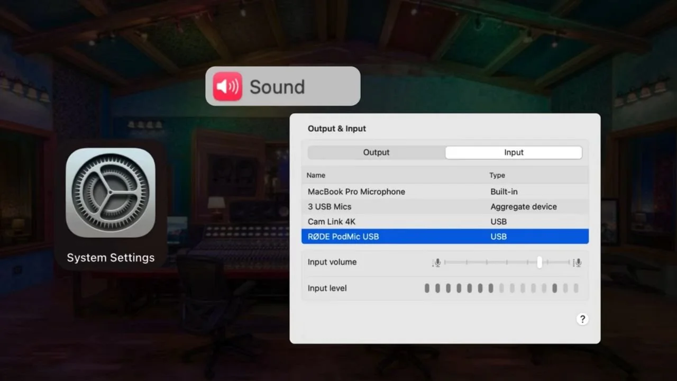
Task: Open the System Settings gear icon
Action: coord(111,193)
